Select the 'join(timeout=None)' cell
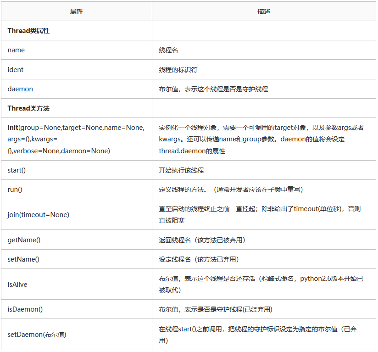378x352 pixels. point(77,214)
